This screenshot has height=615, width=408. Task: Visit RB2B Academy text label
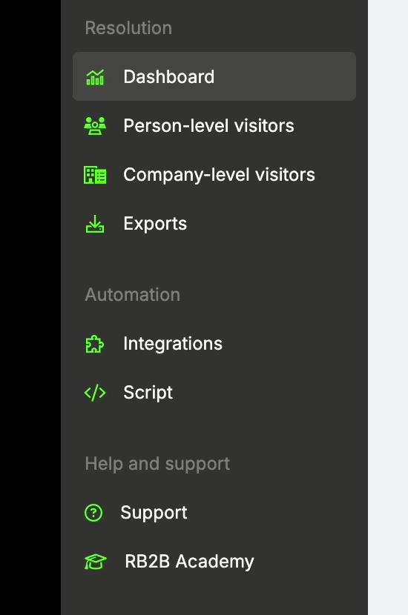tap(189, 562)
